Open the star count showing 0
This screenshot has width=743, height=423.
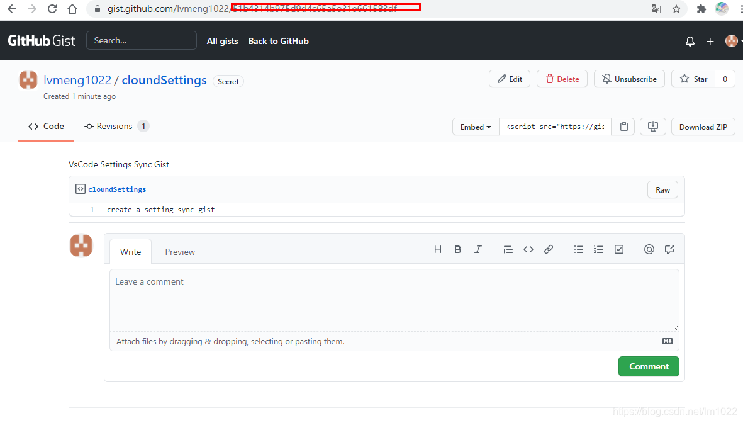click(x=725, y=79)
